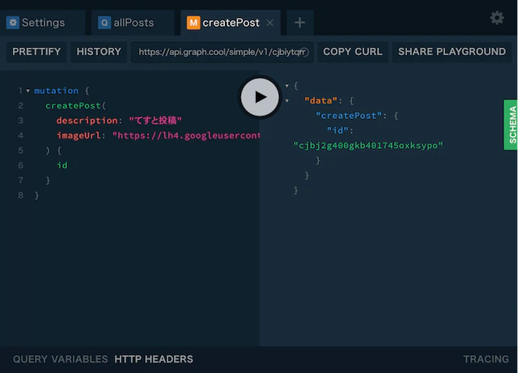Click the imageUrl argument name on line 4

tap(79, 135)
